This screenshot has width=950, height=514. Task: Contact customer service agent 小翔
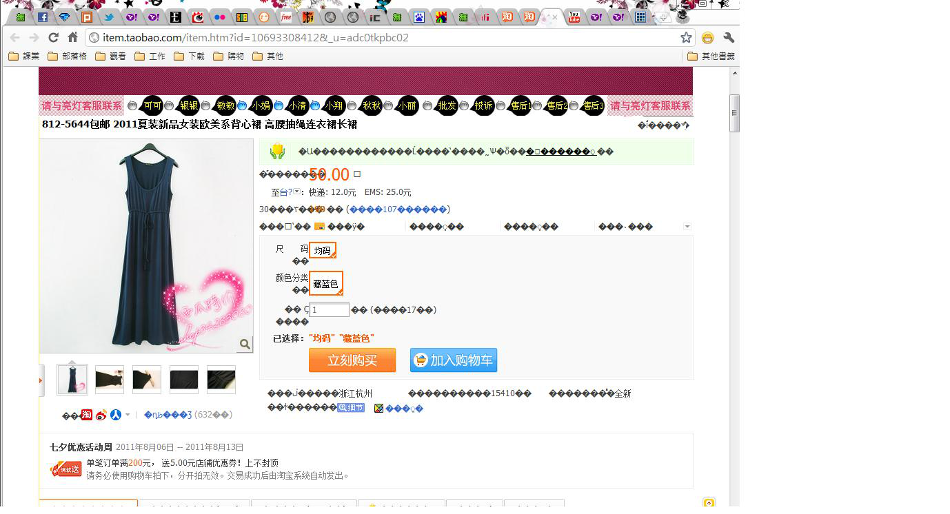334,105
